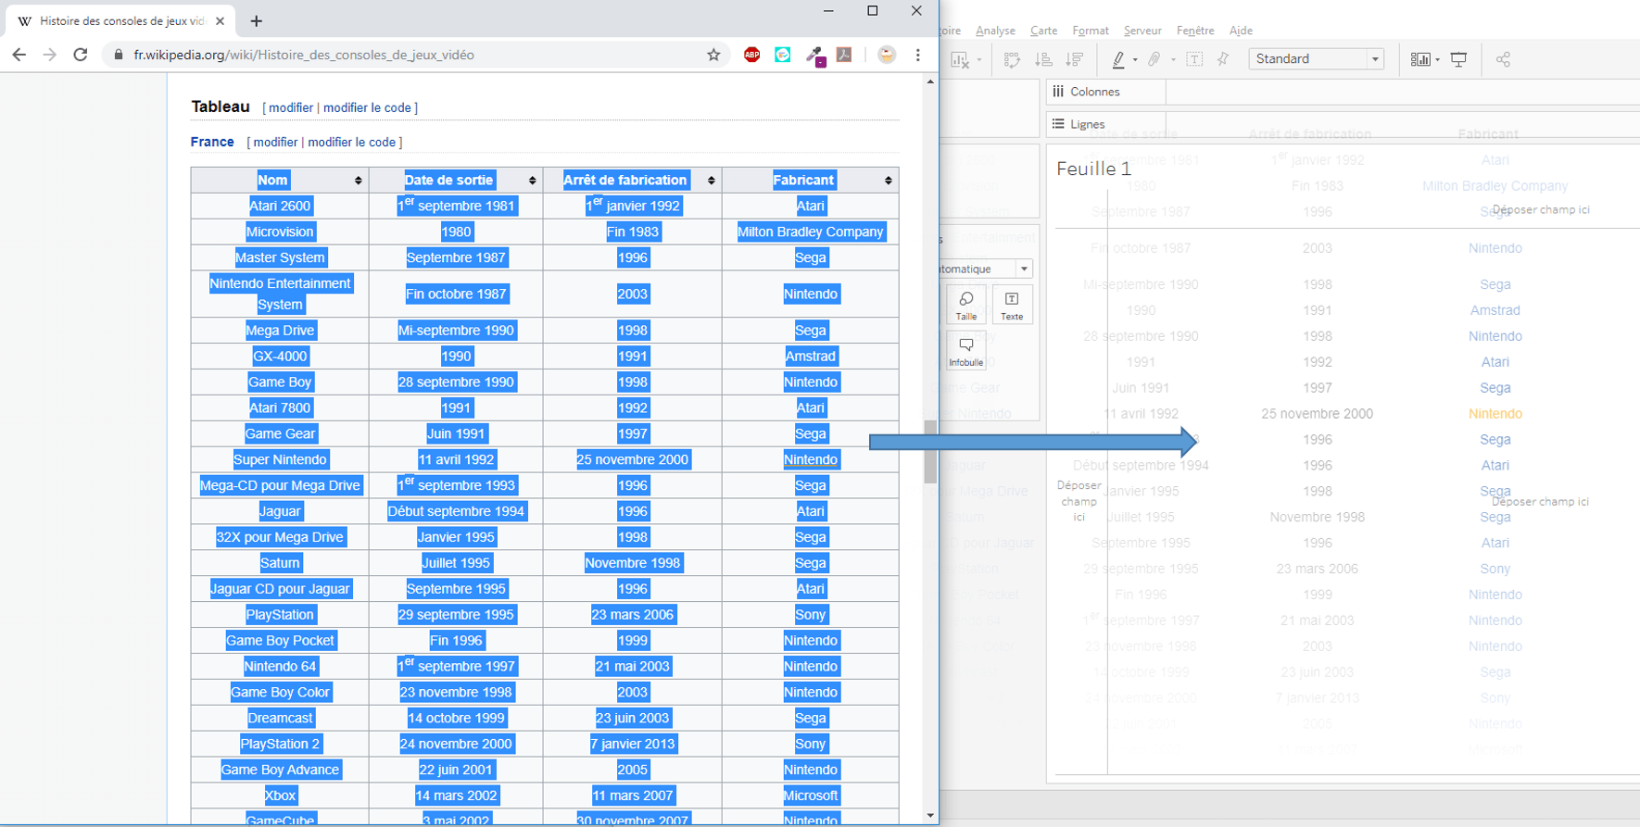
Task: Click modifier link next to Tableau heading
Action: pos(291,107)
